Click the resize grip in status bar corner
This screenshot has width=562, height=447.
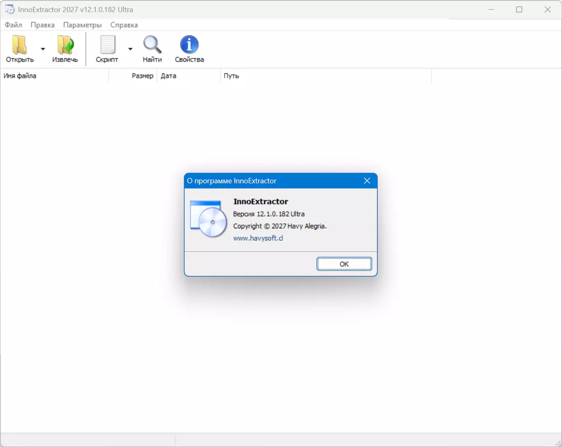[x=558, y=443]
